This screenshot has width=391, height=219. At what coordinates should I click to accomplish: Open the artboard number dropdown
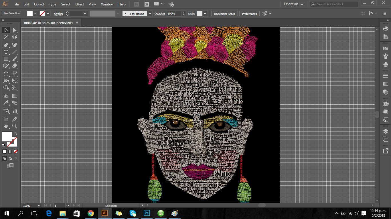tap(68, 206)
